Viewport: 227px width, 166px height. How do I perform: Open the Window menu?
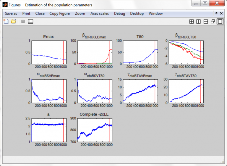point(156,14)
